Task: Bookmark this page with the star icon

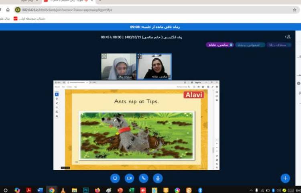Action: (x=295, y=10)
